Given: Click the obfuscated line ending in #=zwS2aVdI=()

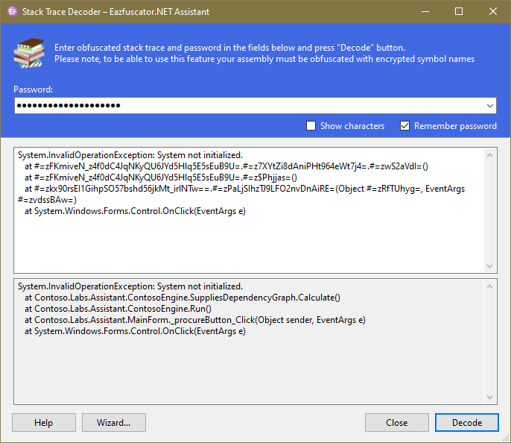Looking at the screenshot, I should pyautogui.click(x=226, y=166).
